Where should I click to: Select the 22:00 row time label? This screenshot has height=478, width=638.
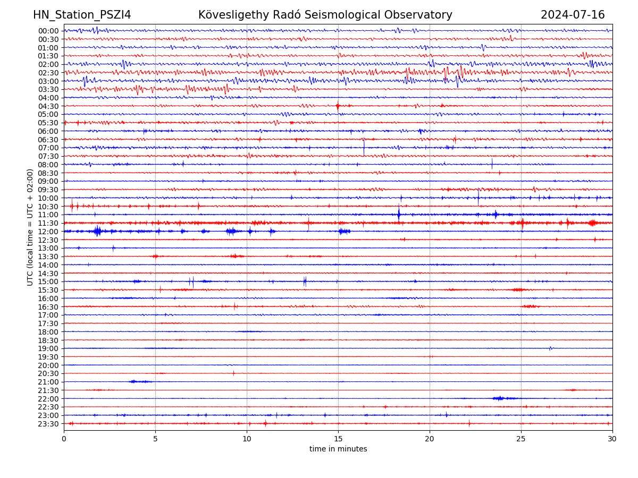coord(48,399)
